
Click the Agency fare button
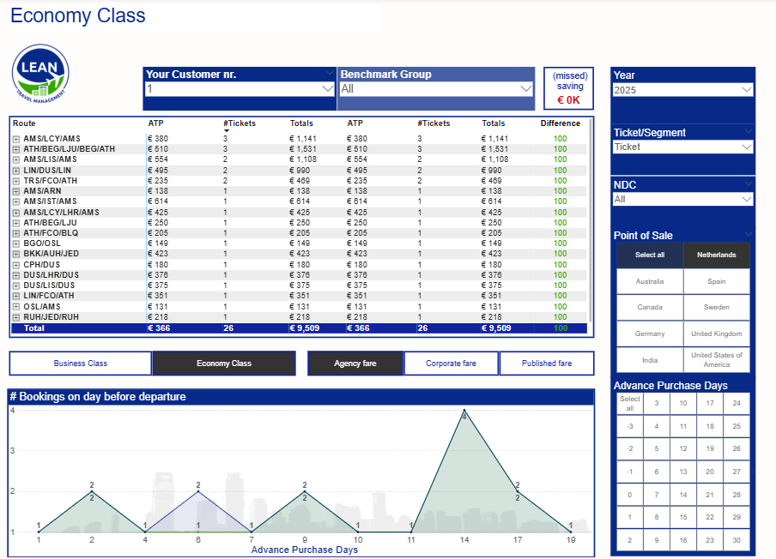[x=355, y=364]
